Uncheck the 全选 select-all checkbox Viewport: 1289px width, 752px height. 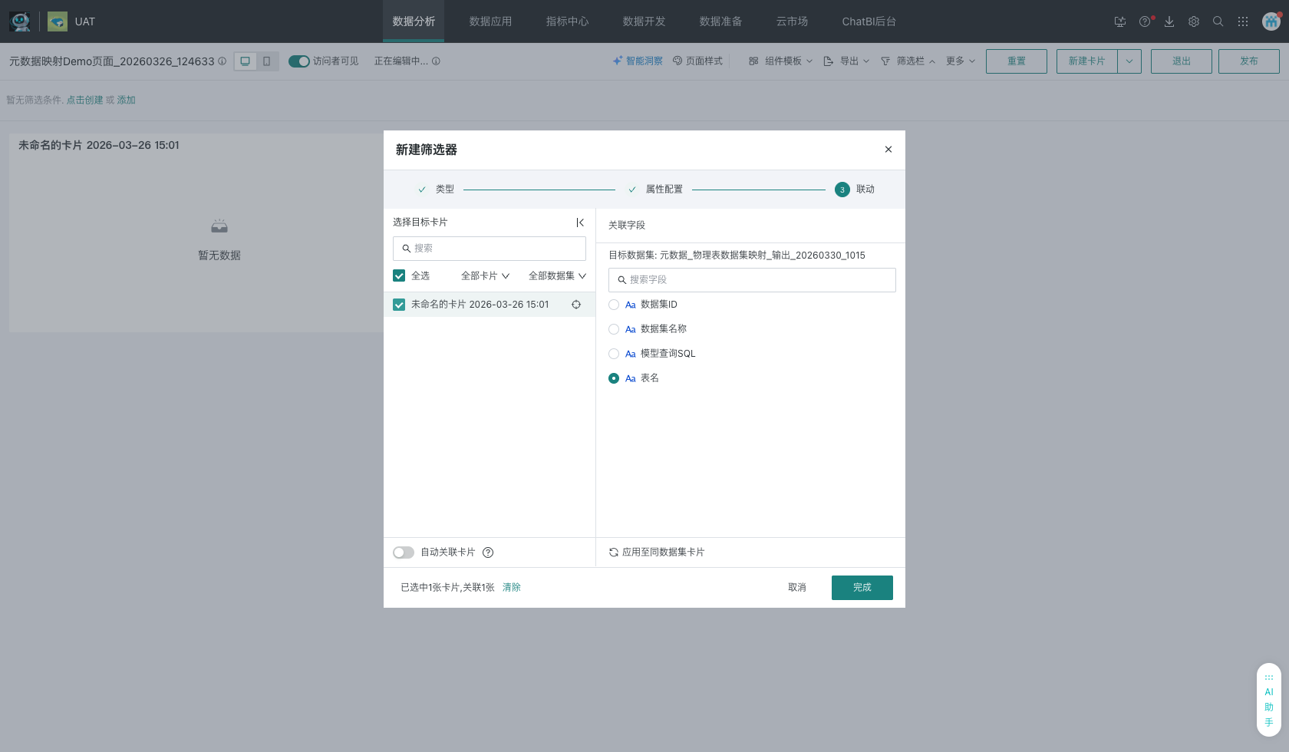click(x=399, y=275)
